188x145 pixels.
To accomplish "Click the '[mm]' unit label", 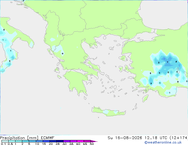I will pyautogui.click(x=33, y=138).
